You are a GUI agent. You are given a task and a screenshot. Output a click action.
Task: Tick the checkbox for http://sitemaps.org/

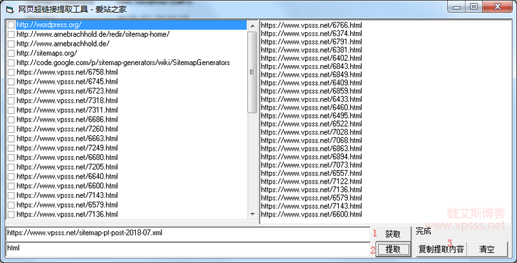[x=11, y=54]
